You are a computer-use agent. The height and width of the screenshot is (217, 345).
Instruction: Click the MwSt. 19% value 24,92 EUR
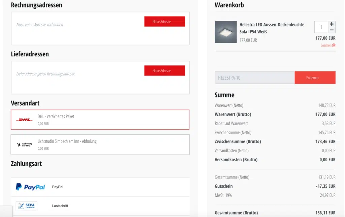click(x=327, y=195)
